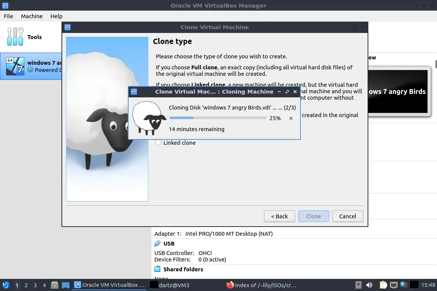Screen dimensions: 437x291
Task: Click the Shared folders section icon
Action: click(157, 269)
